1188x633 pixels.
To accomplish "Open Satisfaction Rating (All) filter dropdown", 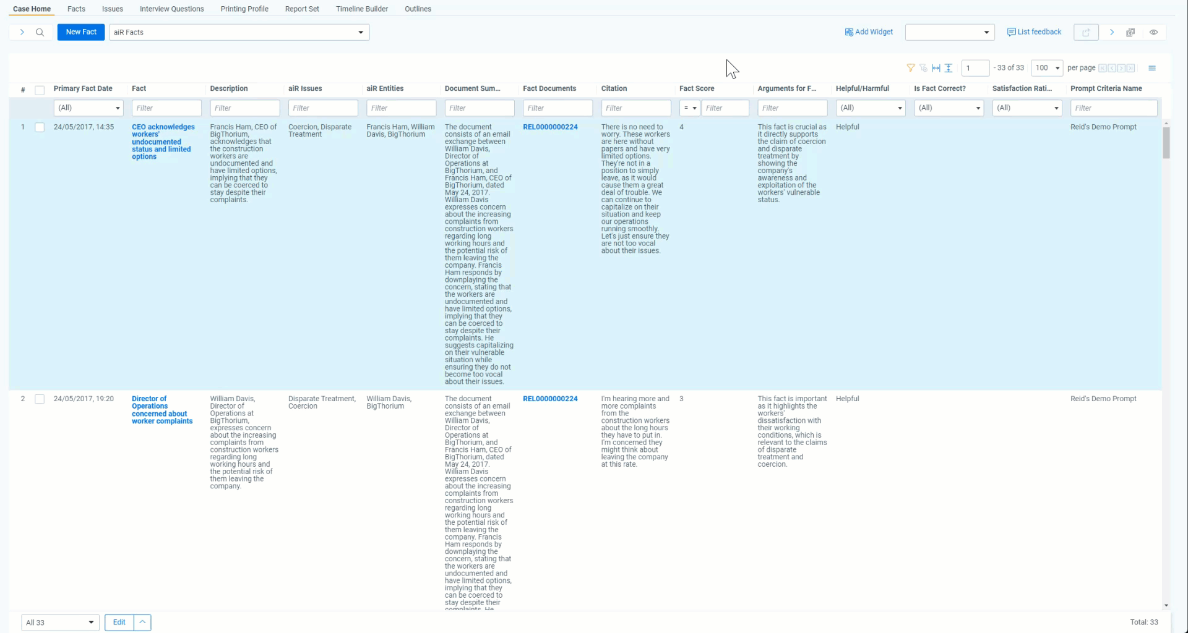I will coord(1027,108).
